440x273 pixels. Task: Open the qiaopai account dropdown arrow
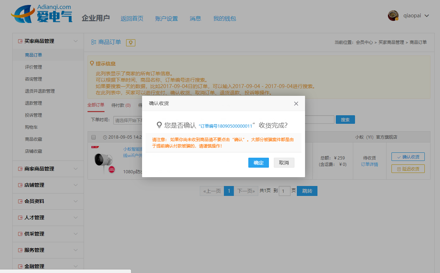pyautogui.click(x=427, y=16)
